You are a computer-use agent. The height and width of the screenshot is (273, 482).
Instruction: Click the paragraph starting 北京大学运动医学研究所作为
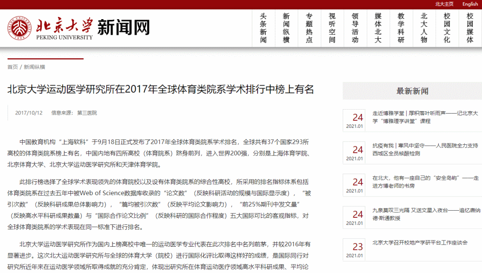pos(159,256)
